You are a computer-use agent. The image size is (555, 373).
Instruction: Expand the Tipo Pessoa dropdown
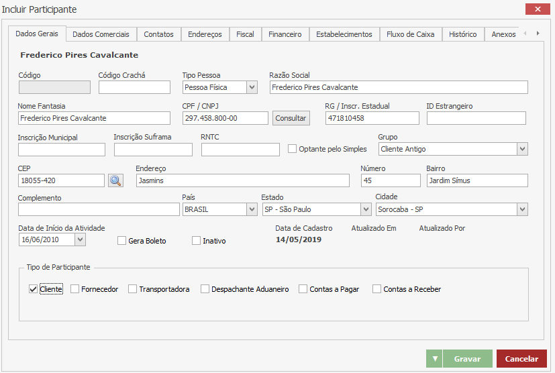point(252,87)
